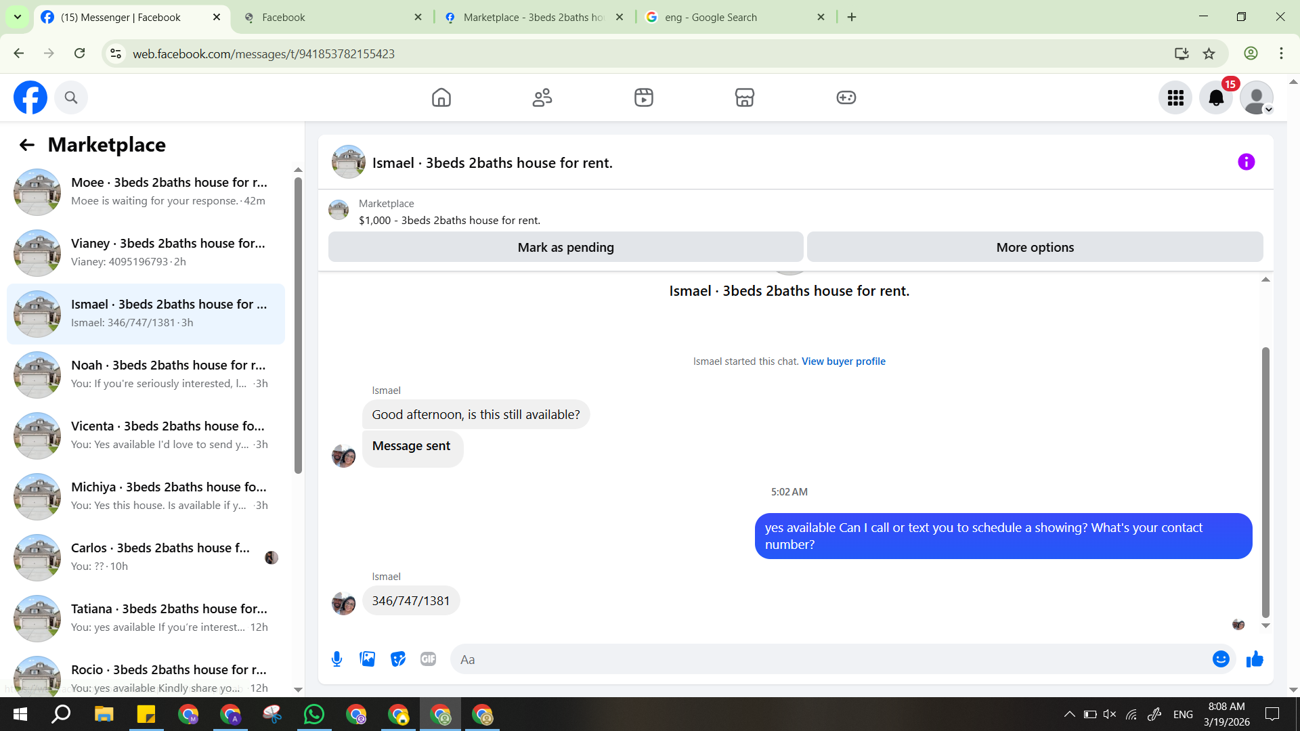Show hidden system tray icons
Screen dimensions: 1300x731
click(x=1069, y=714)
